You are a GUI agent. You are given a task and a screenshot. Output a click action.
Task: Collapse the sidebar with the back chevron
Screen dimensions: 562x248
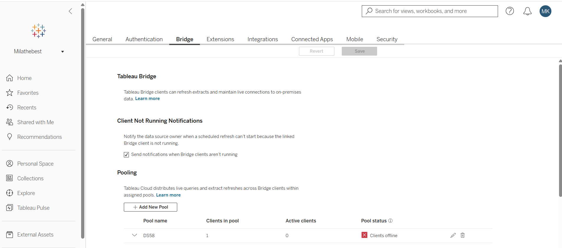coord(70,11)
